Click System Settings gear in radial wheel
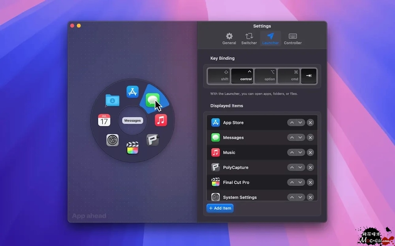This screenshot has height=246, width=395. click(113, 140)
